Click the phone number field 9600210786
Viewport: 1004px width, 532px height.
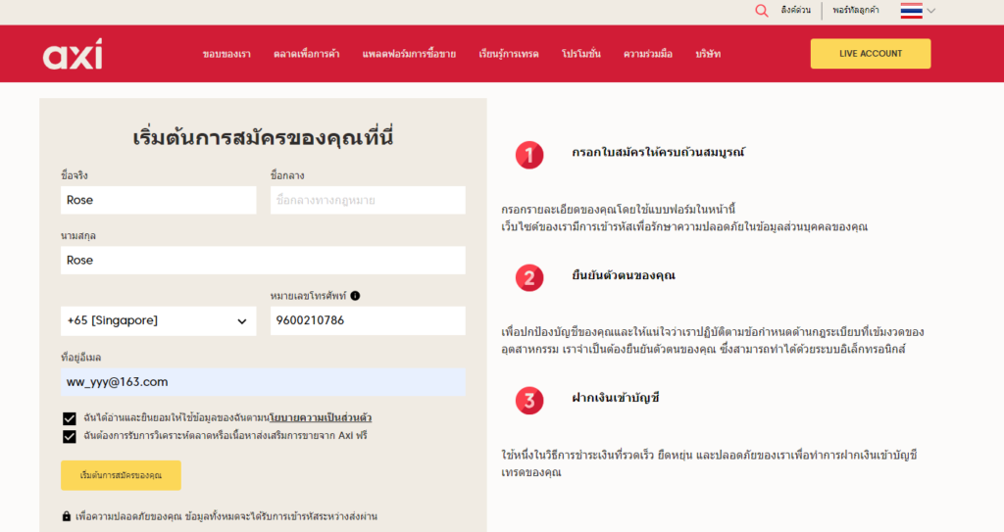(x=368, y=320)
